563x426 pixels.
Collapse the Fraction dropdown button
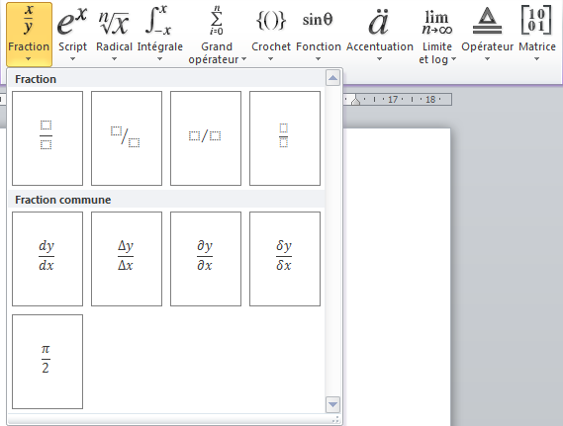29,34
